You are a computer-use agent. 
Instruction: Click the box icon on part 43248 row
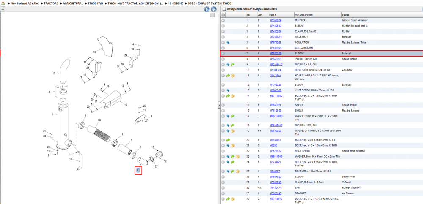click(233, 146)
